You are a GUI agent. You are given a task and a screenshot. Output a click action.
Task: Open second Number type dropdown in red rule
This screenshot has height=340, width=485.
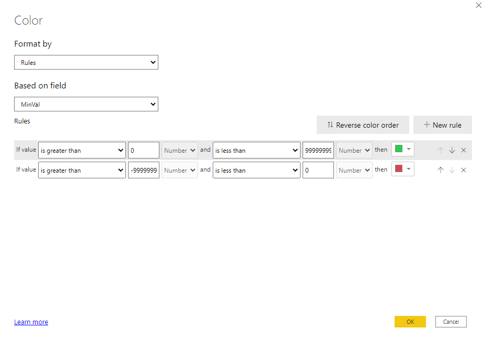(354, 170)
